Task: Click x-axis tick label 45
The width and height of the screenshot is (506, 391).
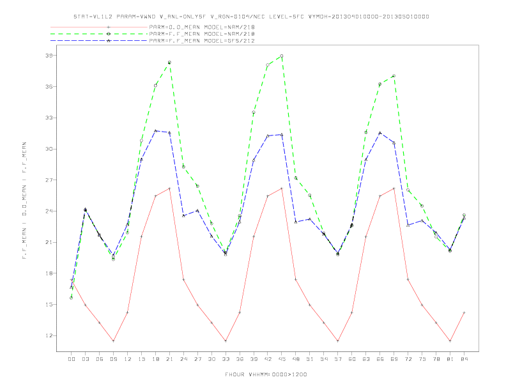Action: click(x=282, y=359)
